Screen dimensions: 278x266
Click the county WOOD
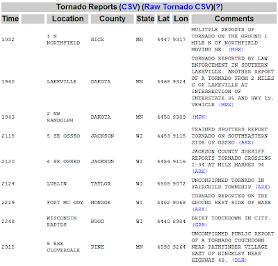97,222
